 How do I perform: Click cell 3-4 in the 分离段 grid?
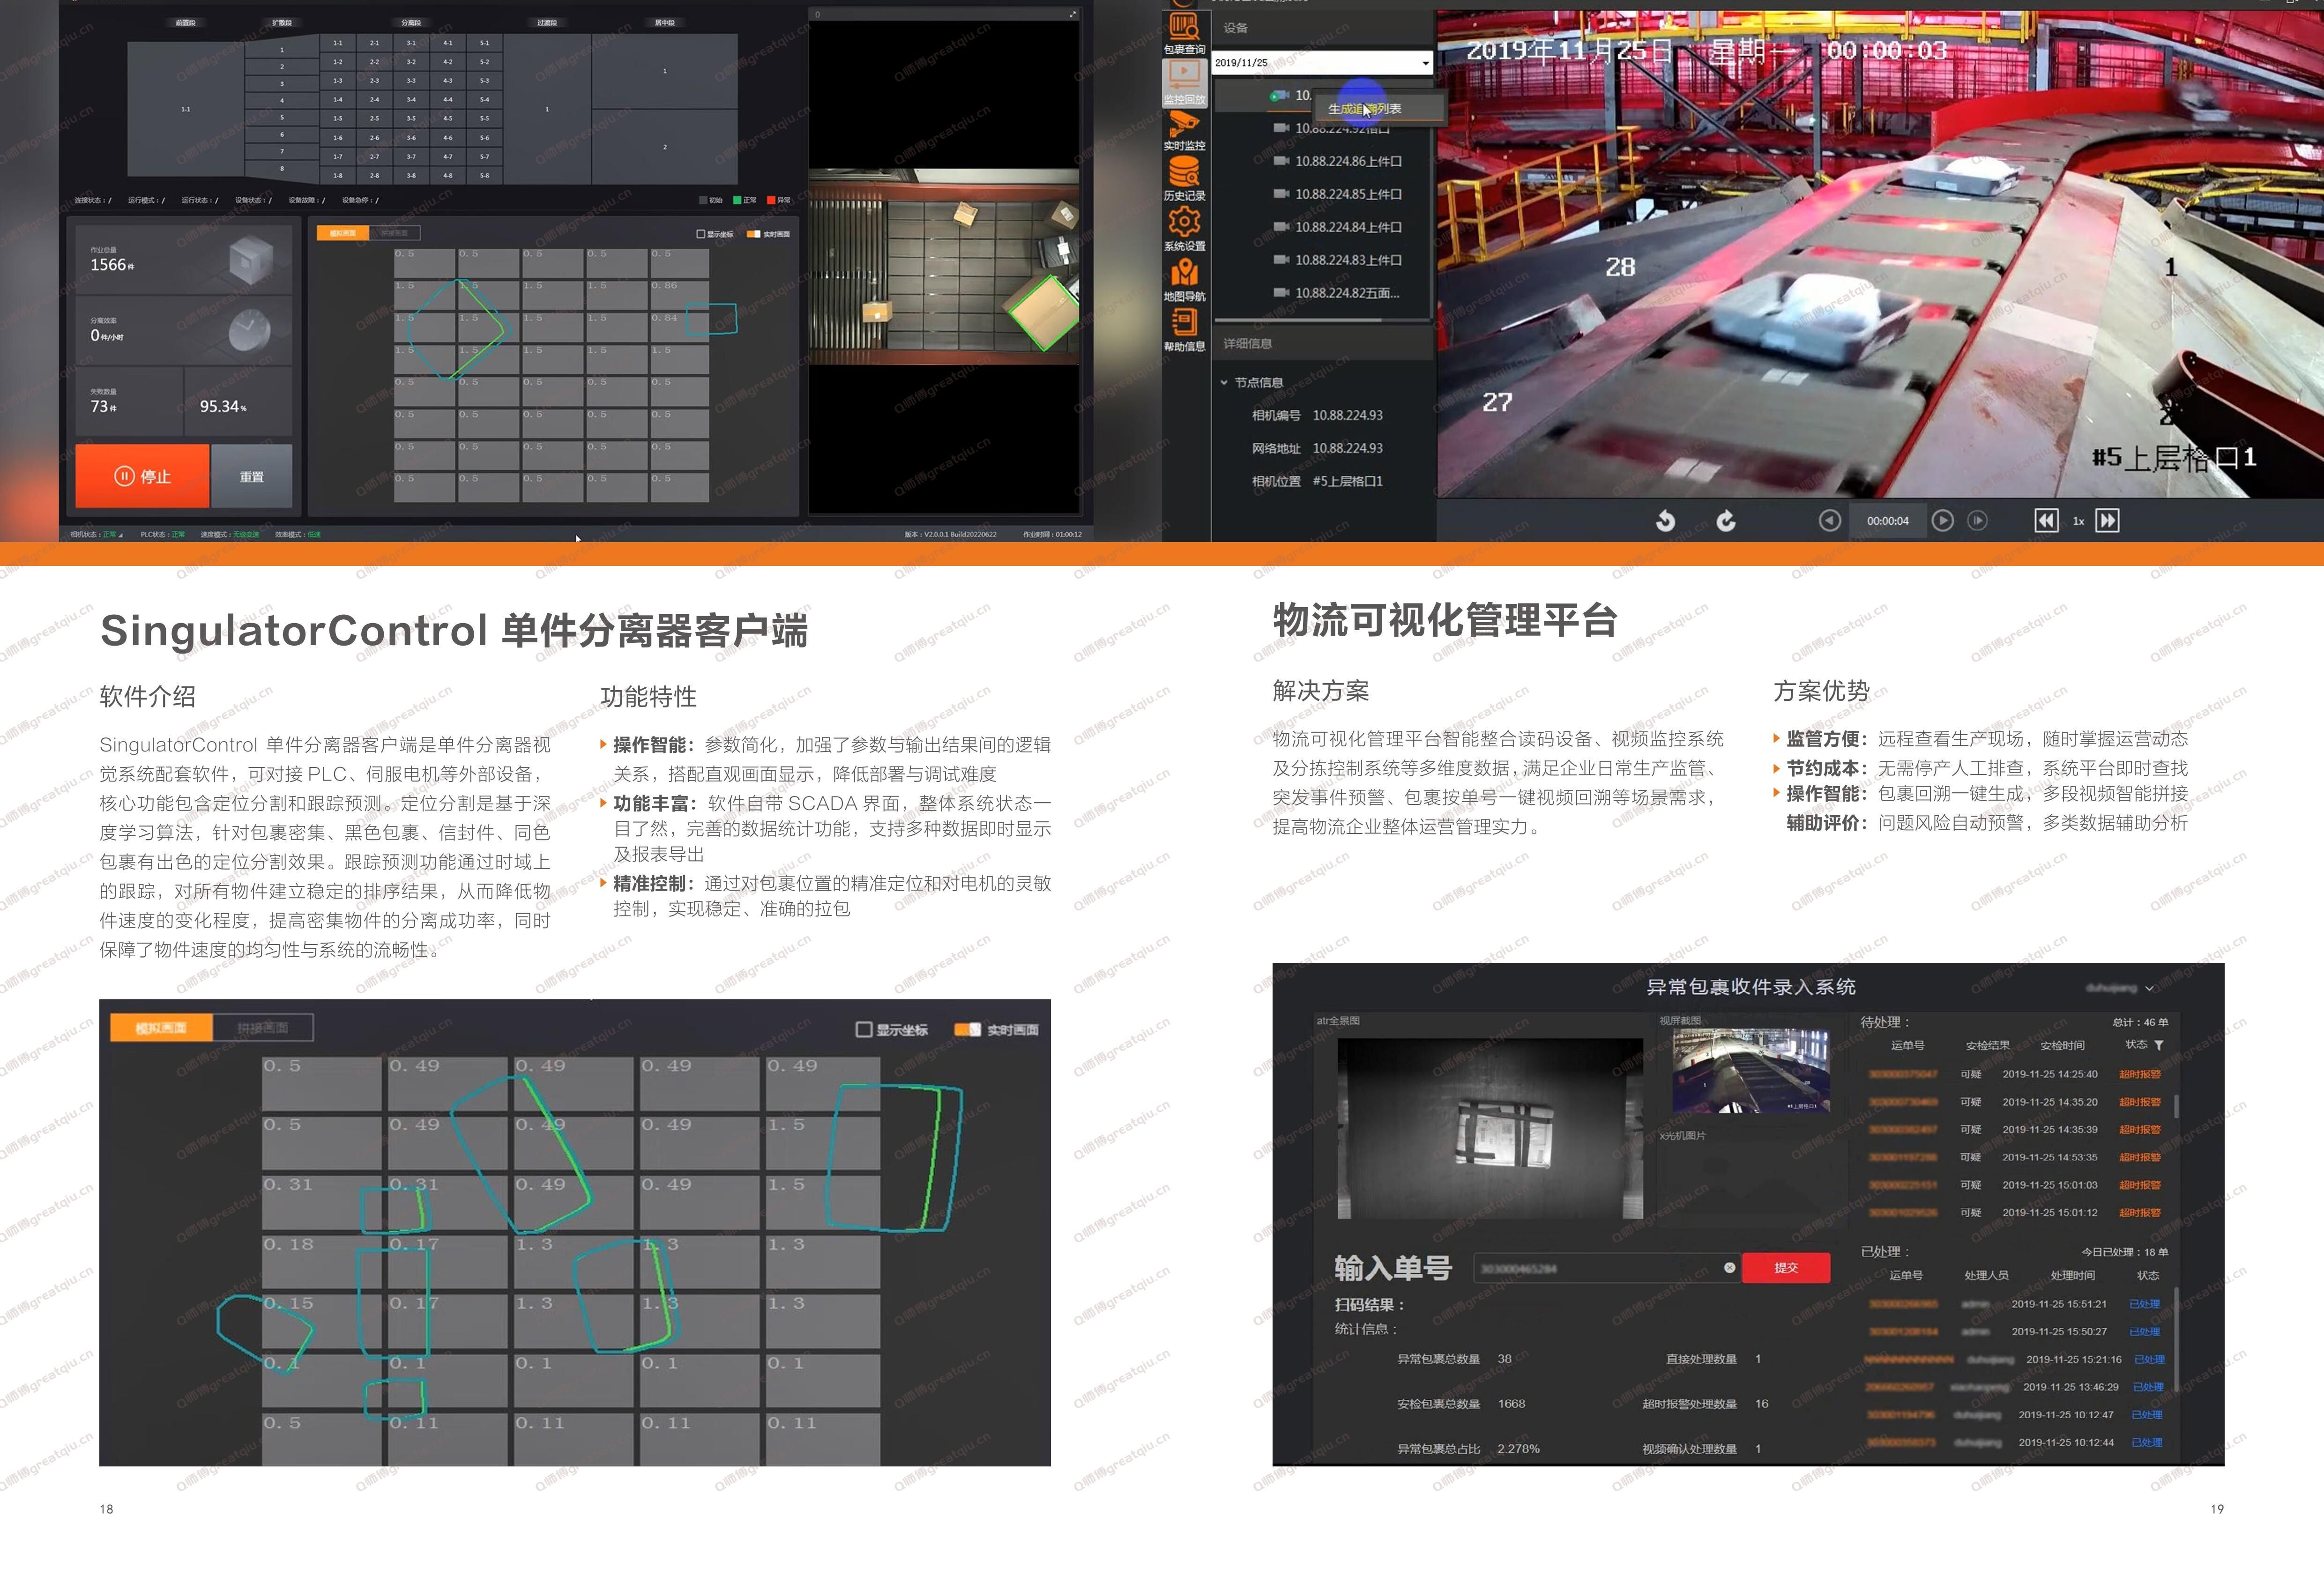(411, 100)
